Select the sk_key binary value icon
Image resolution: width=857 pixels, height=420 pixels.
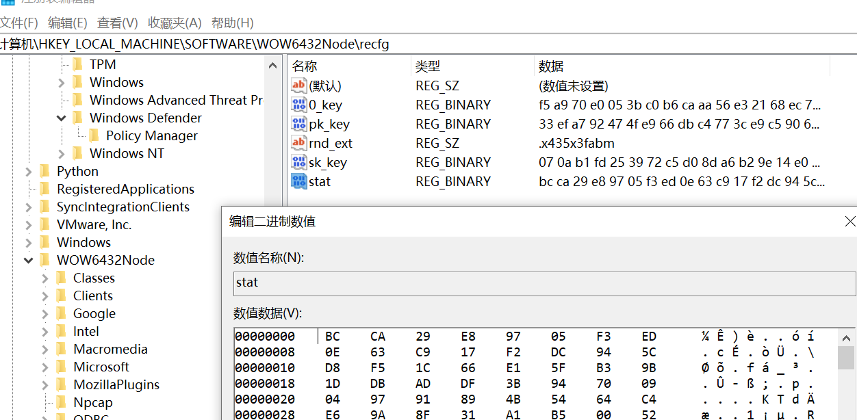(x=299, y=162)
